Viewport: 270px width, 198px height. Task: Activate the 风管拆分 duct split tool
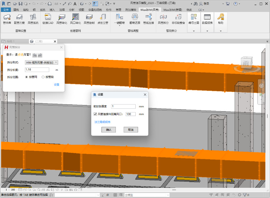click(x=163, y=18)
